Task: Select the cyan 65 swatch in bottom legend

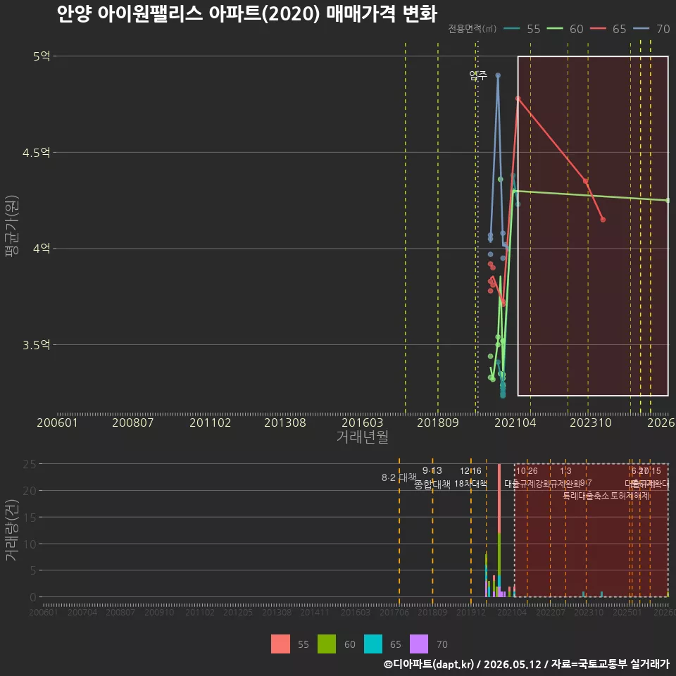Action: [373, 644]
